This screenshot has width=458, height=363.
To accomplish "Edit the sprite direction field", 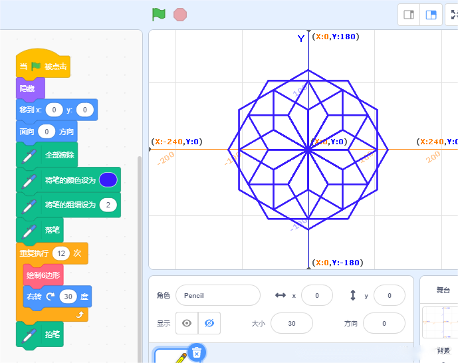I will (x=384, y=323).
